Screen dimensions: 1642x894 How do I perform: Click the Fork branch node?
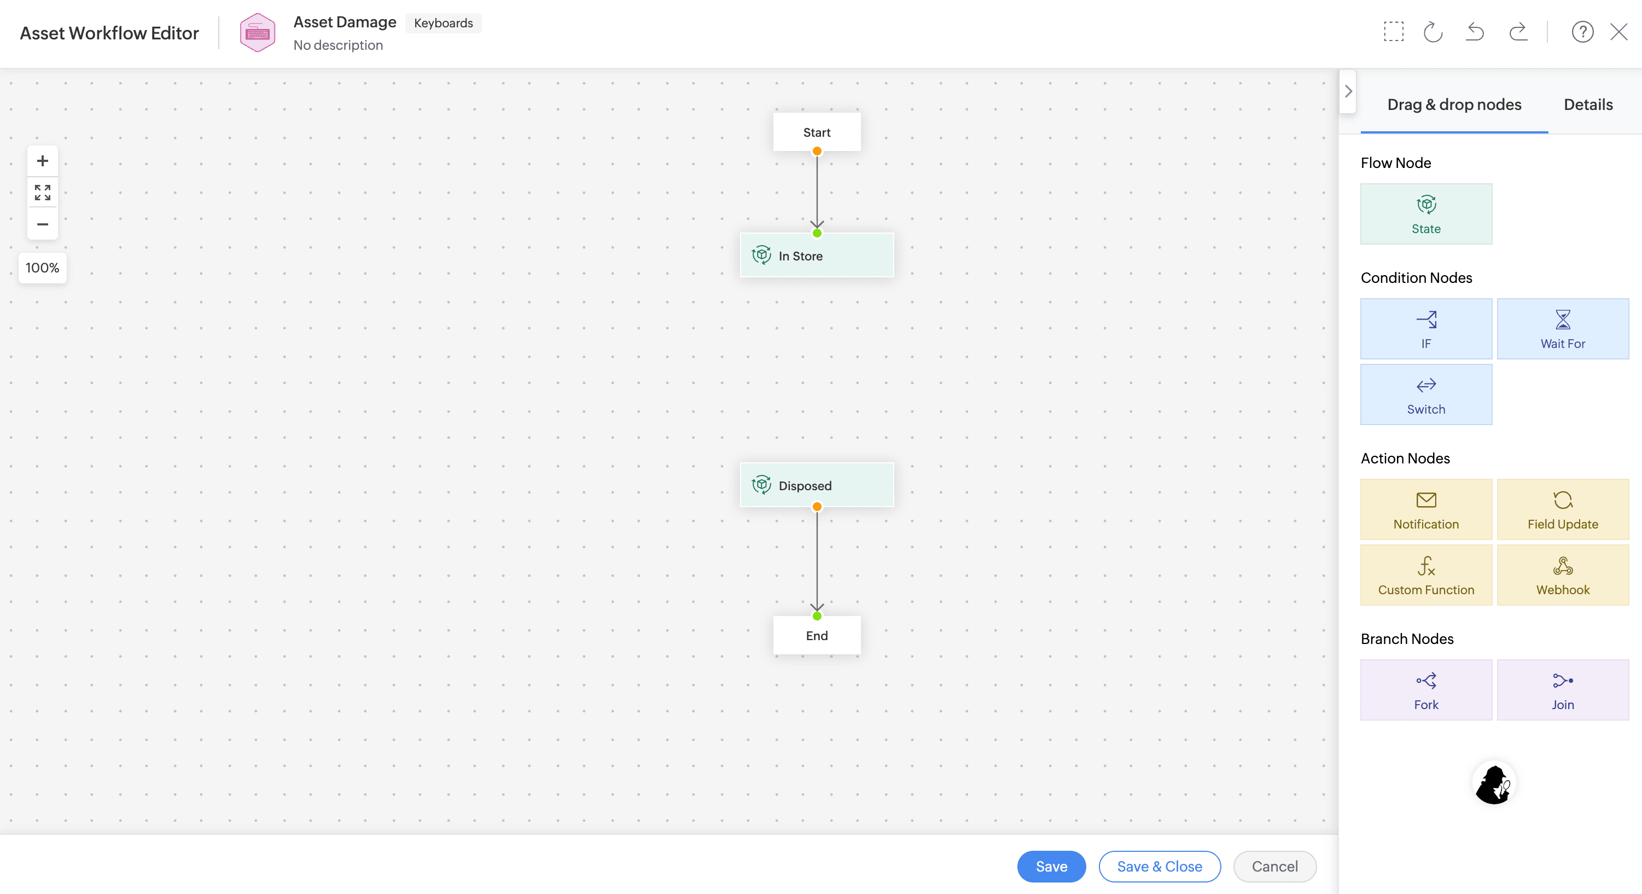[1426, 689]
